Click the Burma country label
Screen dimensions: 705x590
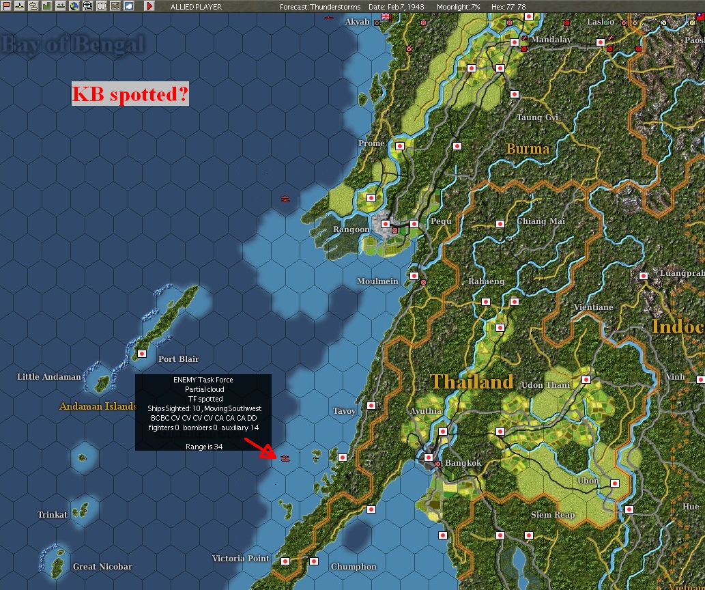point(528,148)
